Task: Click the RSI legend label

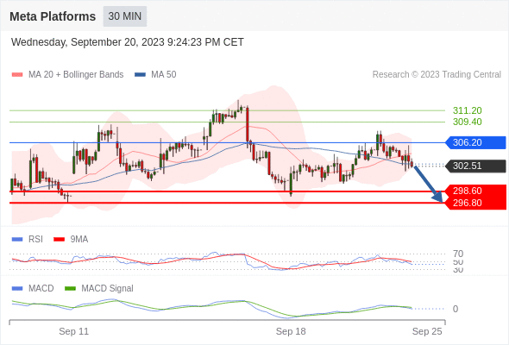Action: (35, 240)
